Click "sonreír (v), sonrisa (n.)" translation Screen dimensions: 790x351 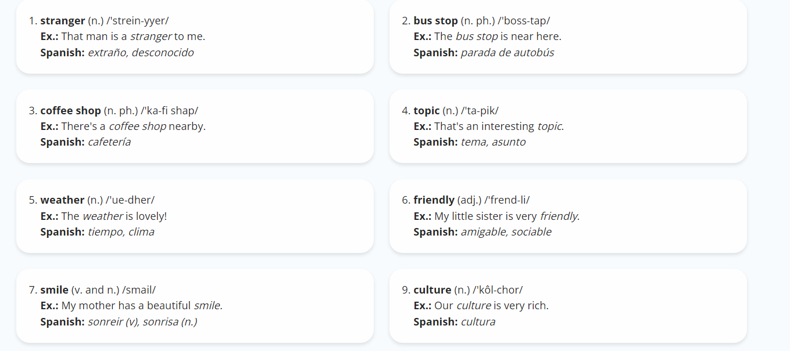pyautogui.click(x=142, y=321)
